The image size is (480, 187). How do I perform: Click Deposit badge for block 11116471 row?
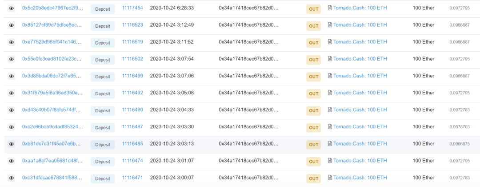(x=102, y=179)
